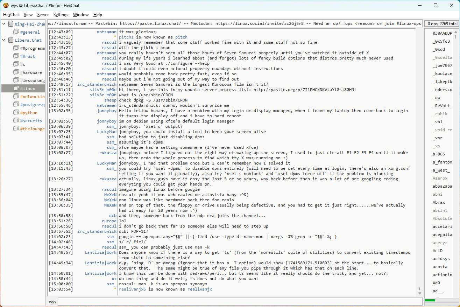Click the channel icon next to #hardware

point(16,72)
